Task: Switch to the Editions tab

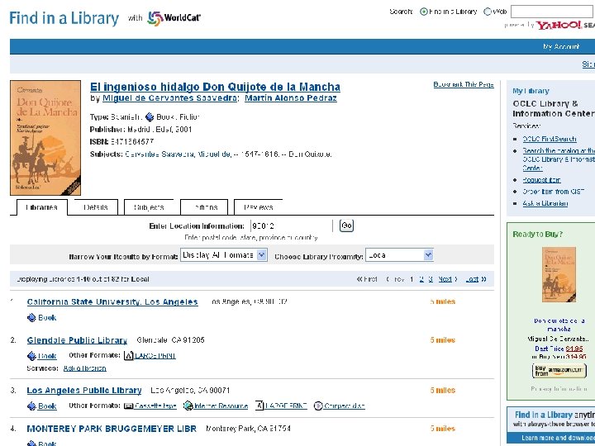Action: click(x=204, y=207)
